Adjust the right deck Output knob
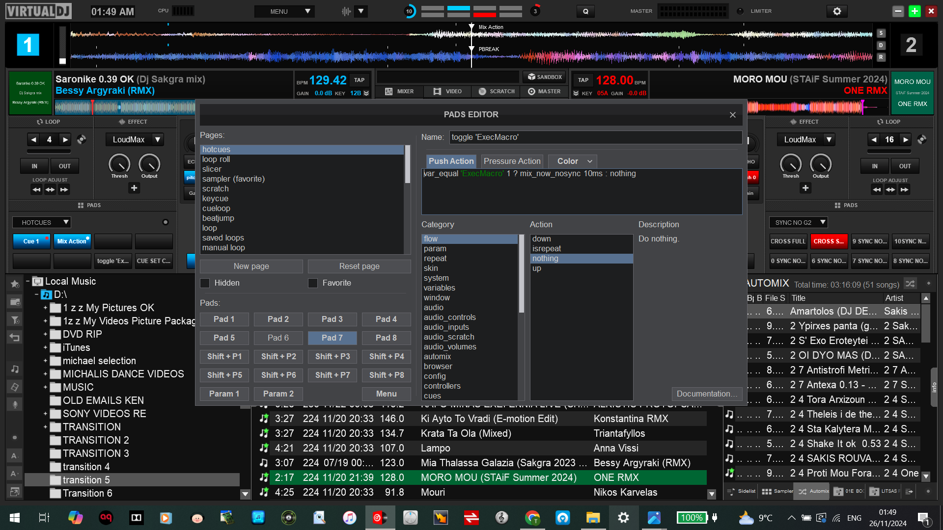Image resolution: width=943 pixels, height=530 pixels. click(821, 164)
